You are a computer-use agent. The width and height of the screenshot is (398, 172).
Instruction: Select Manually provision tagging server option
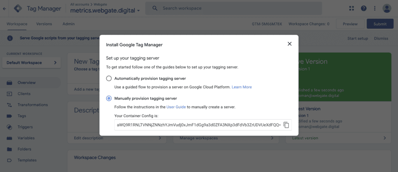pyautogui.click(x=109, y=98)
